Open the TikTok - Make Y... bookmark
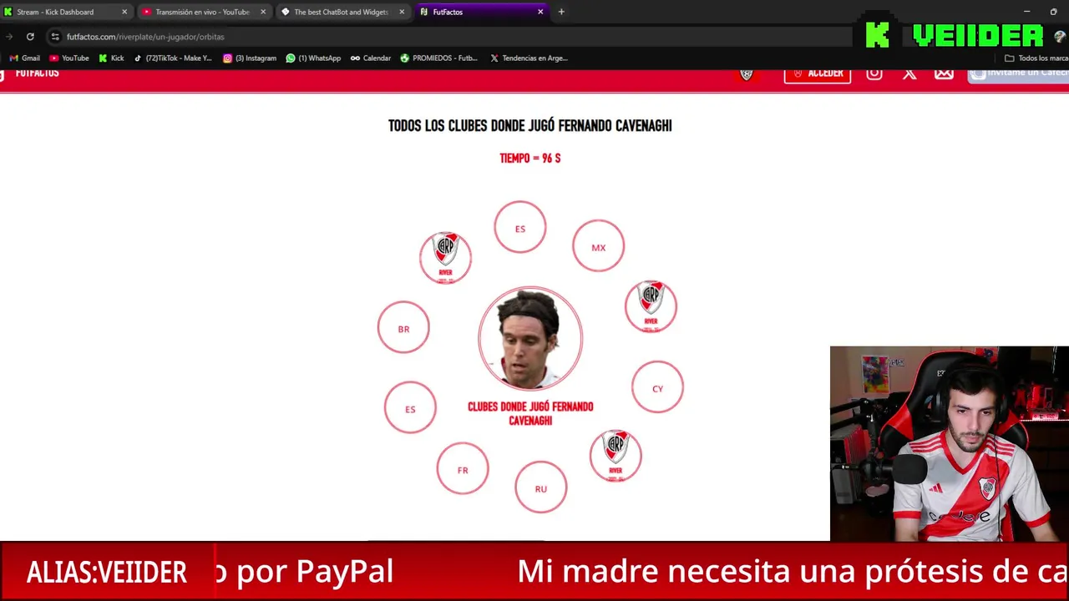This screenshot has width=1069, height=601. click(173, 58)
